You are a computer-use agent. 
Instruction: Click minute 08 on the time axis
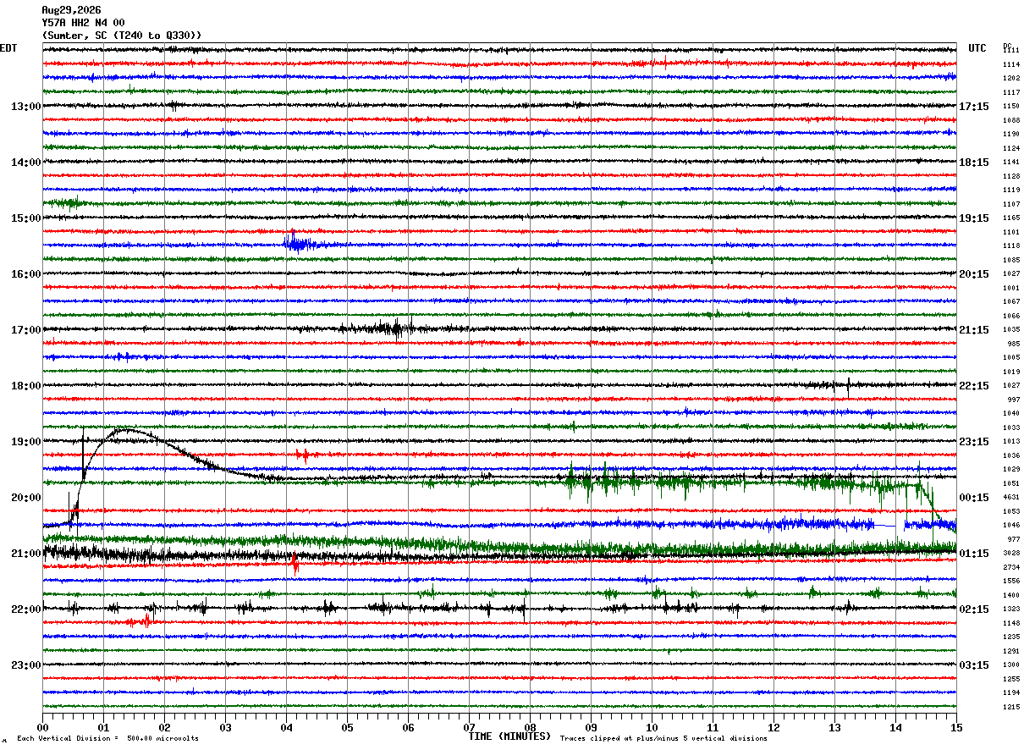pyautogui.click(x=530, y=727)
